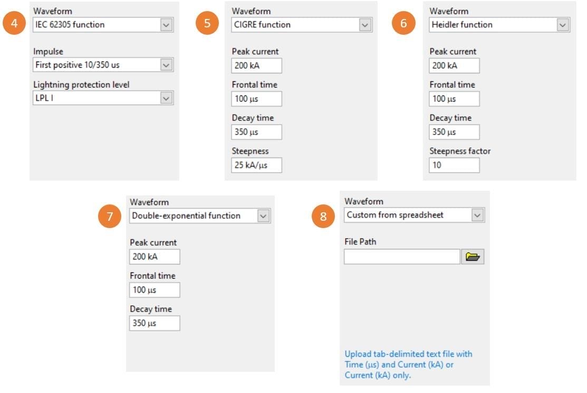Click the Steepness field showing 25 kA/µs
The image size is (587, 393).
pyautogui.click(x=256, y=165)
